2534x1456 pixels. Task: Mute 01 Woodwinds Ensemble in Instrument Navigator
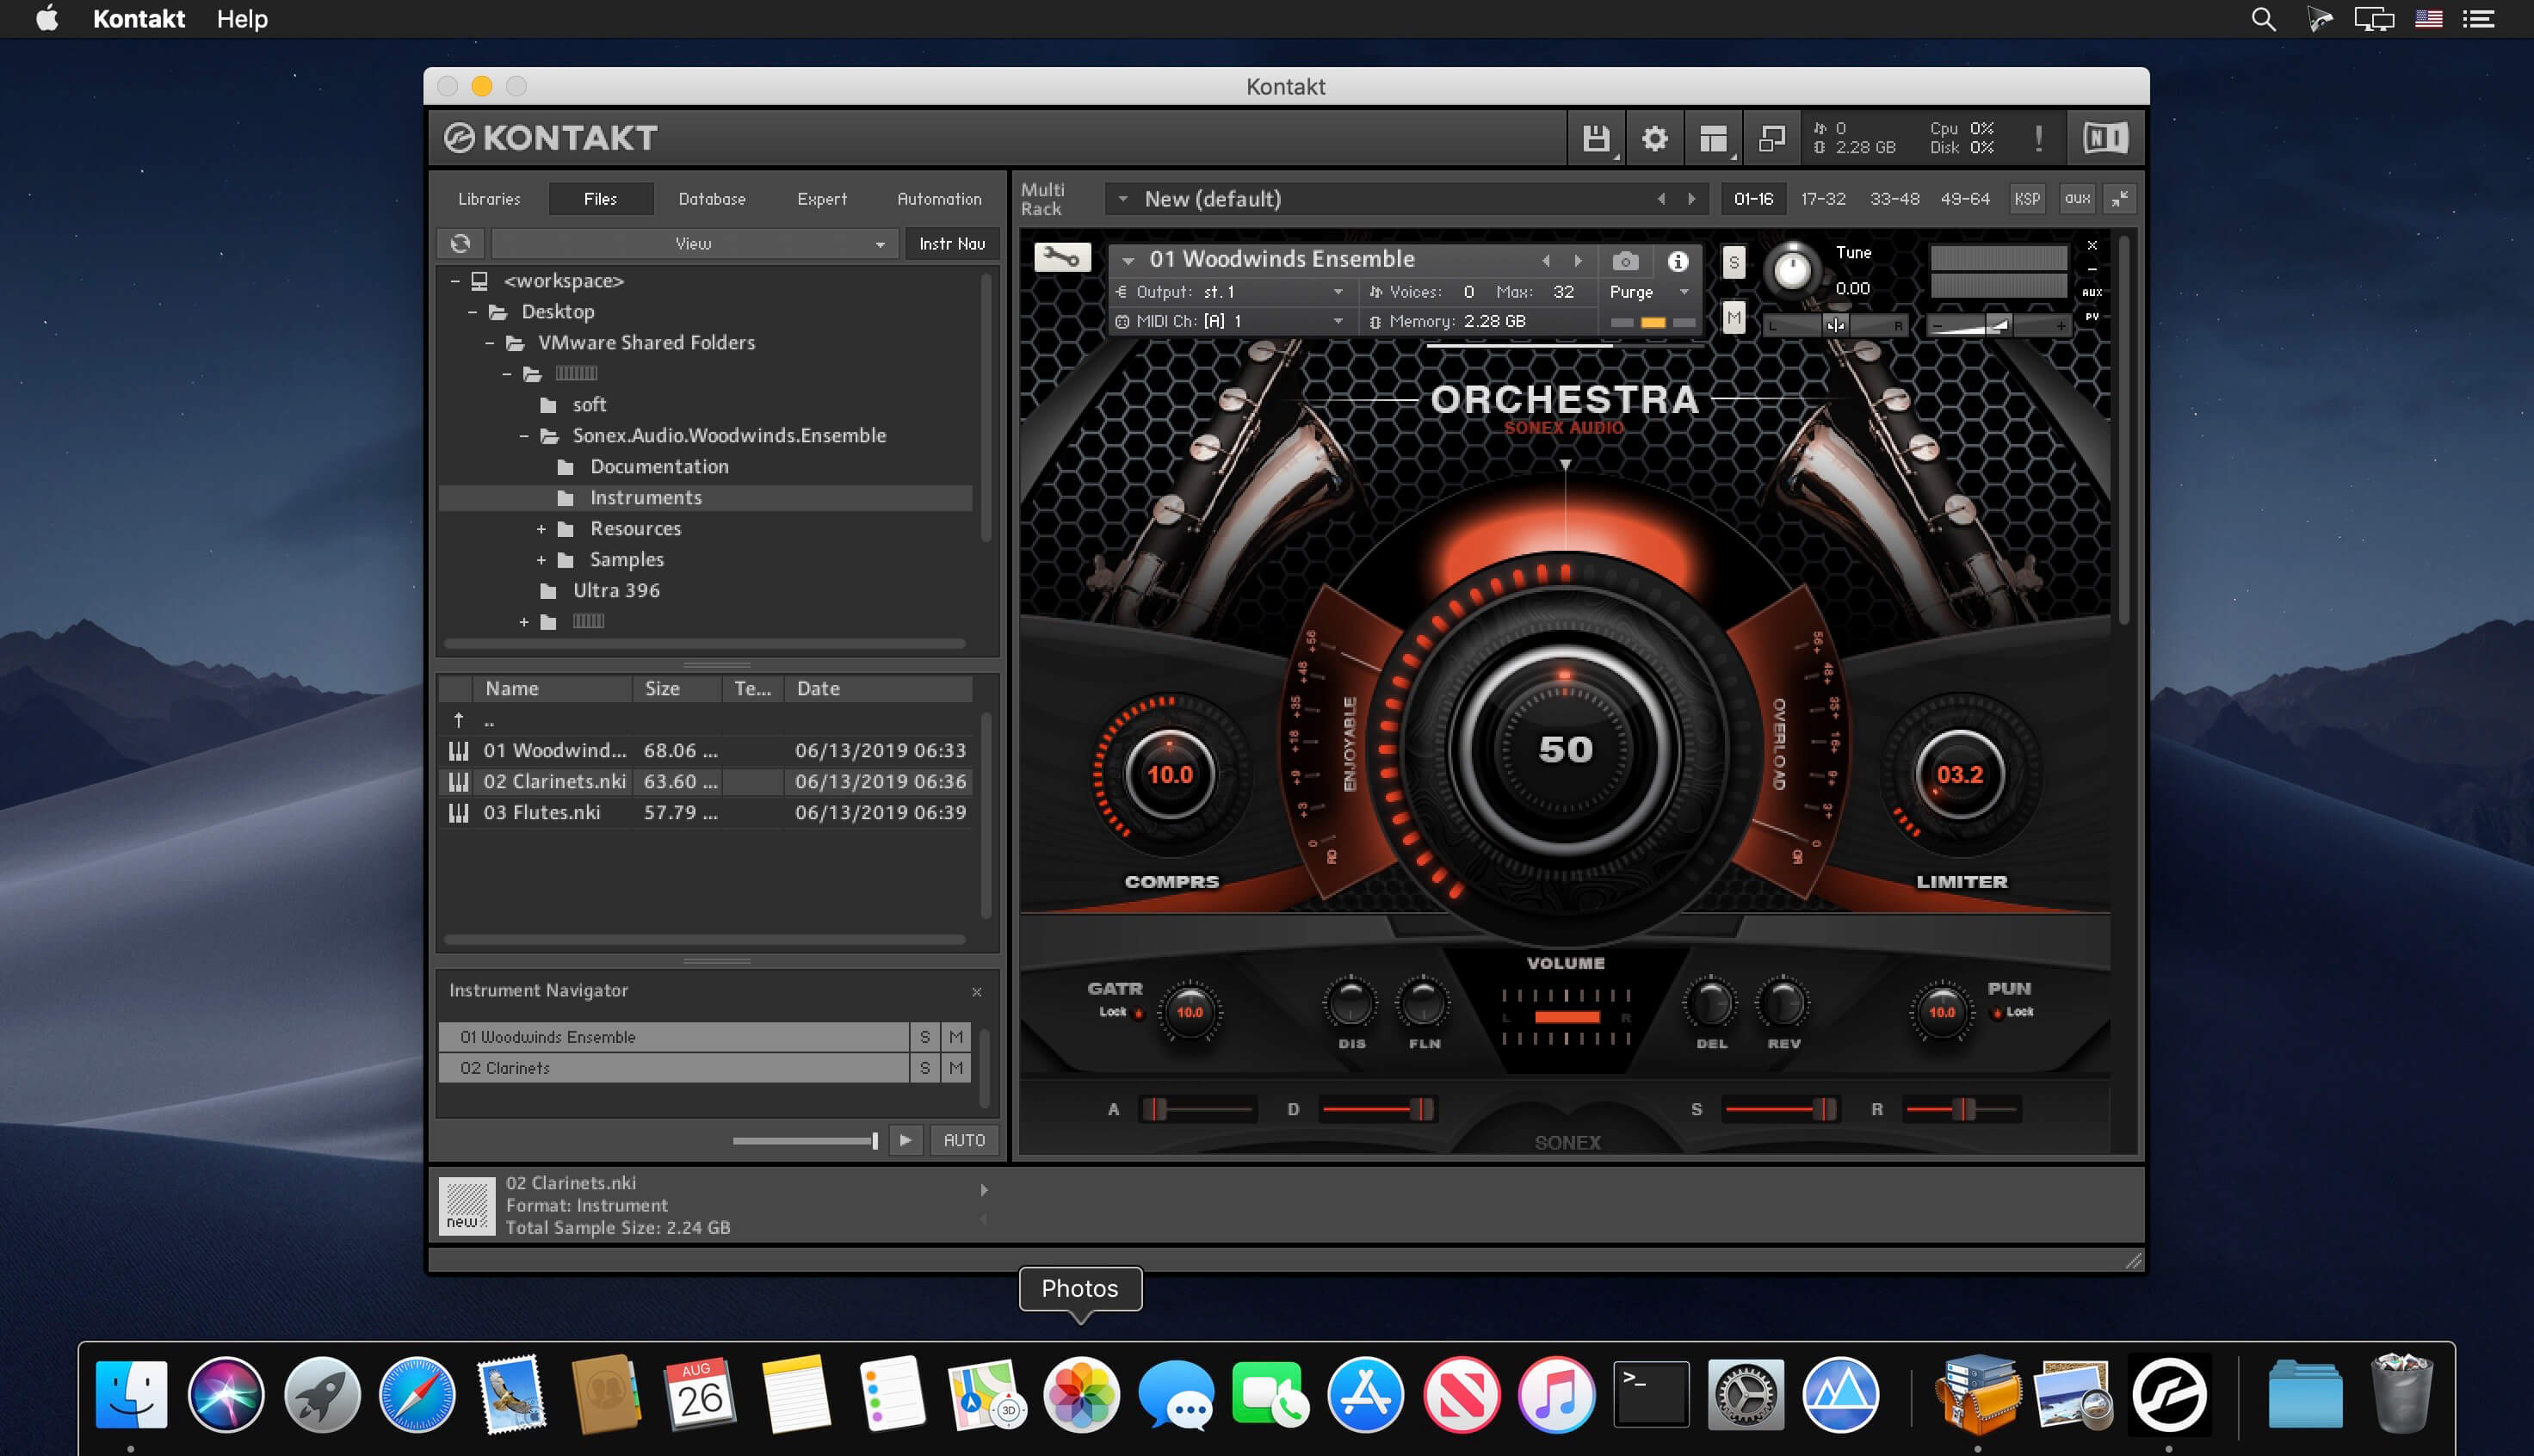click(956, 1037)
